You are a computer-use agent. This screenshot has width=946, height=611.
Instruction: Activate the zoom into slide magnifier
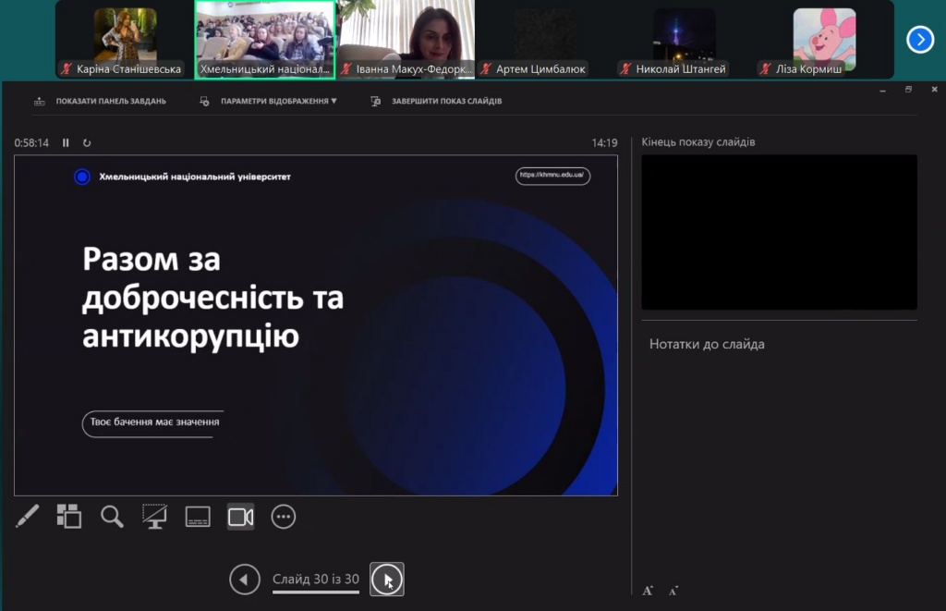112,516
